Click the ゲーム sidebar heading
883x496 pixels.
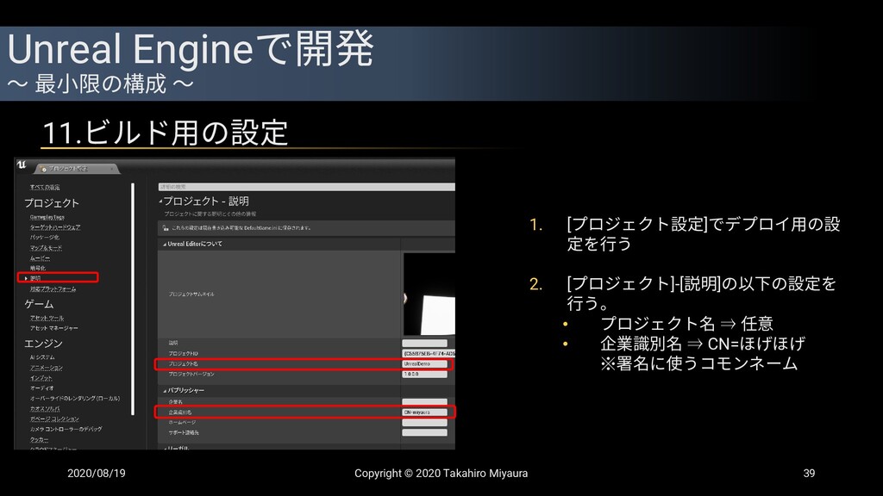click(39, 304)
